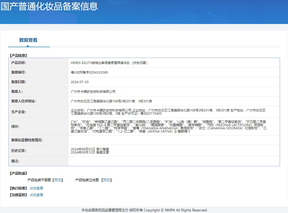This screenshot has width=288, height=213.
Task: Select history entry 2024年08月02日 首次备案
Action: pos(90,149)
